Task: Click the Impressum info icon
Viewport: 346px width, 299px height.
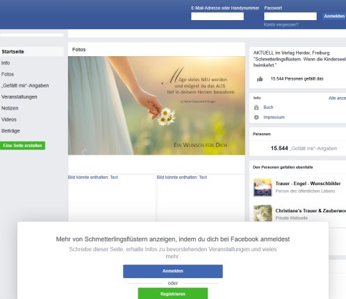Action: point(256,117)
